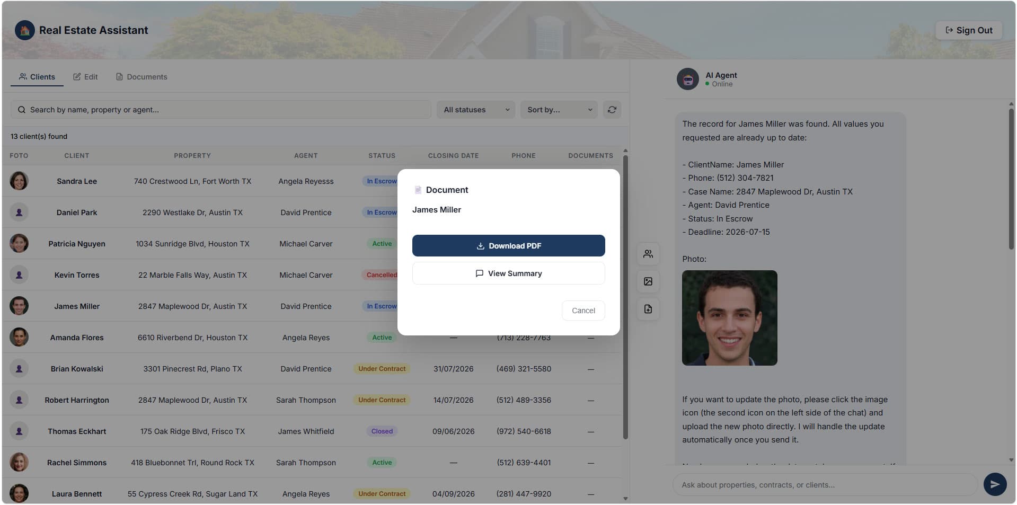Click the document upload icon beside chat

pos(648,309)
